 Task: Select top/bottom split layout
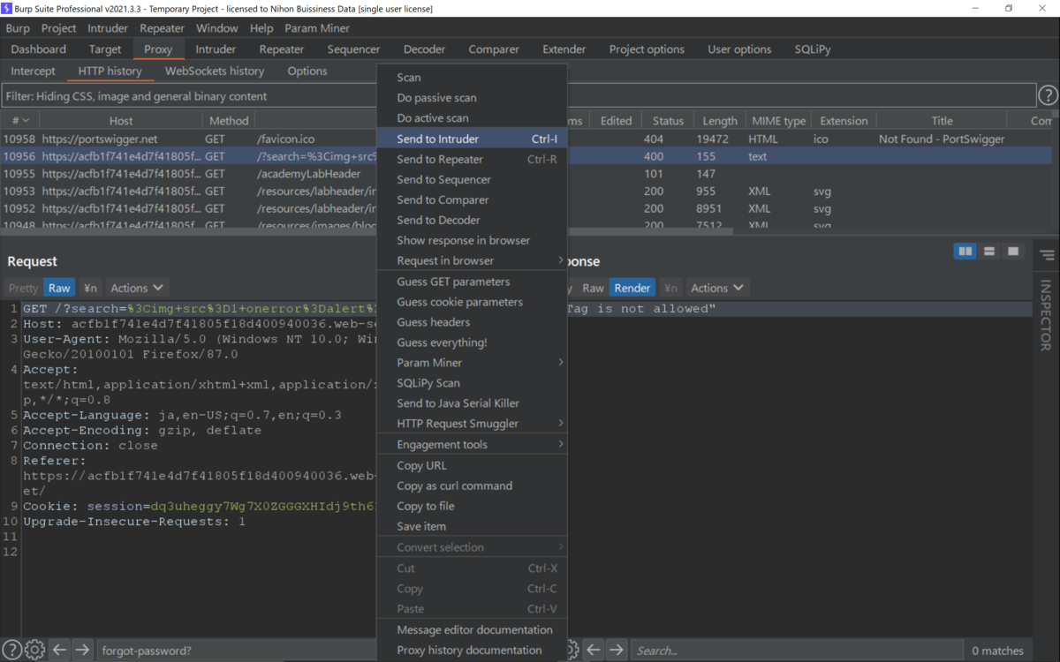pos(989,252)
